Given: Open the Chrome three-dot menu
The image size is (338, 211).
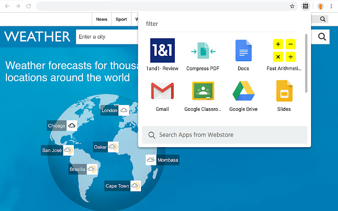Looking at the screenshot, I should 331,6.
